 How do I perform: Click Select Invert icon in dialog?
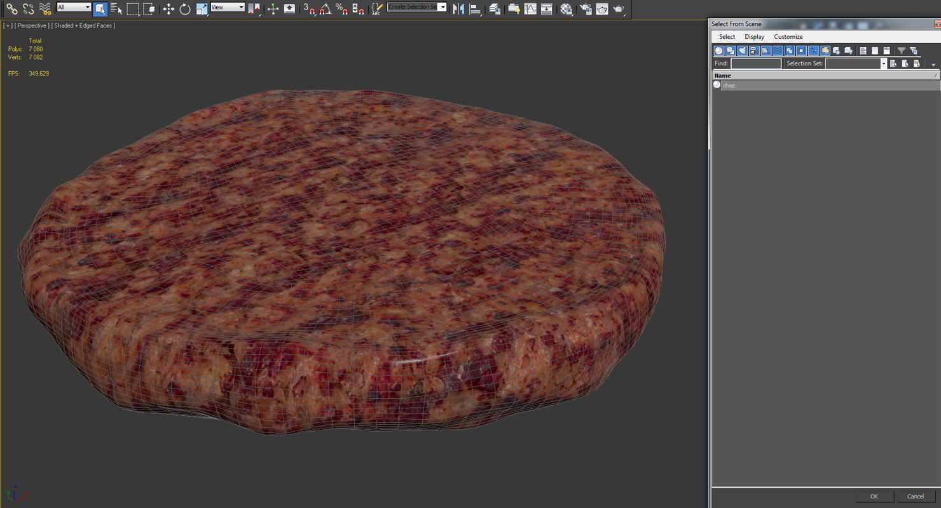click(x=886, y=51)
